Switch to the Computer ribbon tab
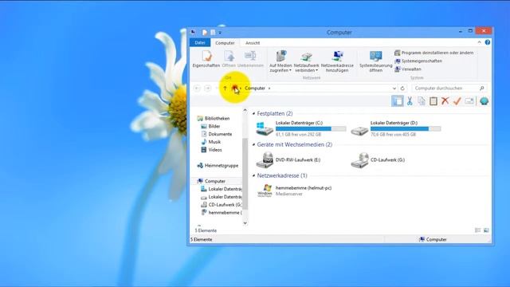The height and width of the screenshot is (287, 510). tap(225, 43)
